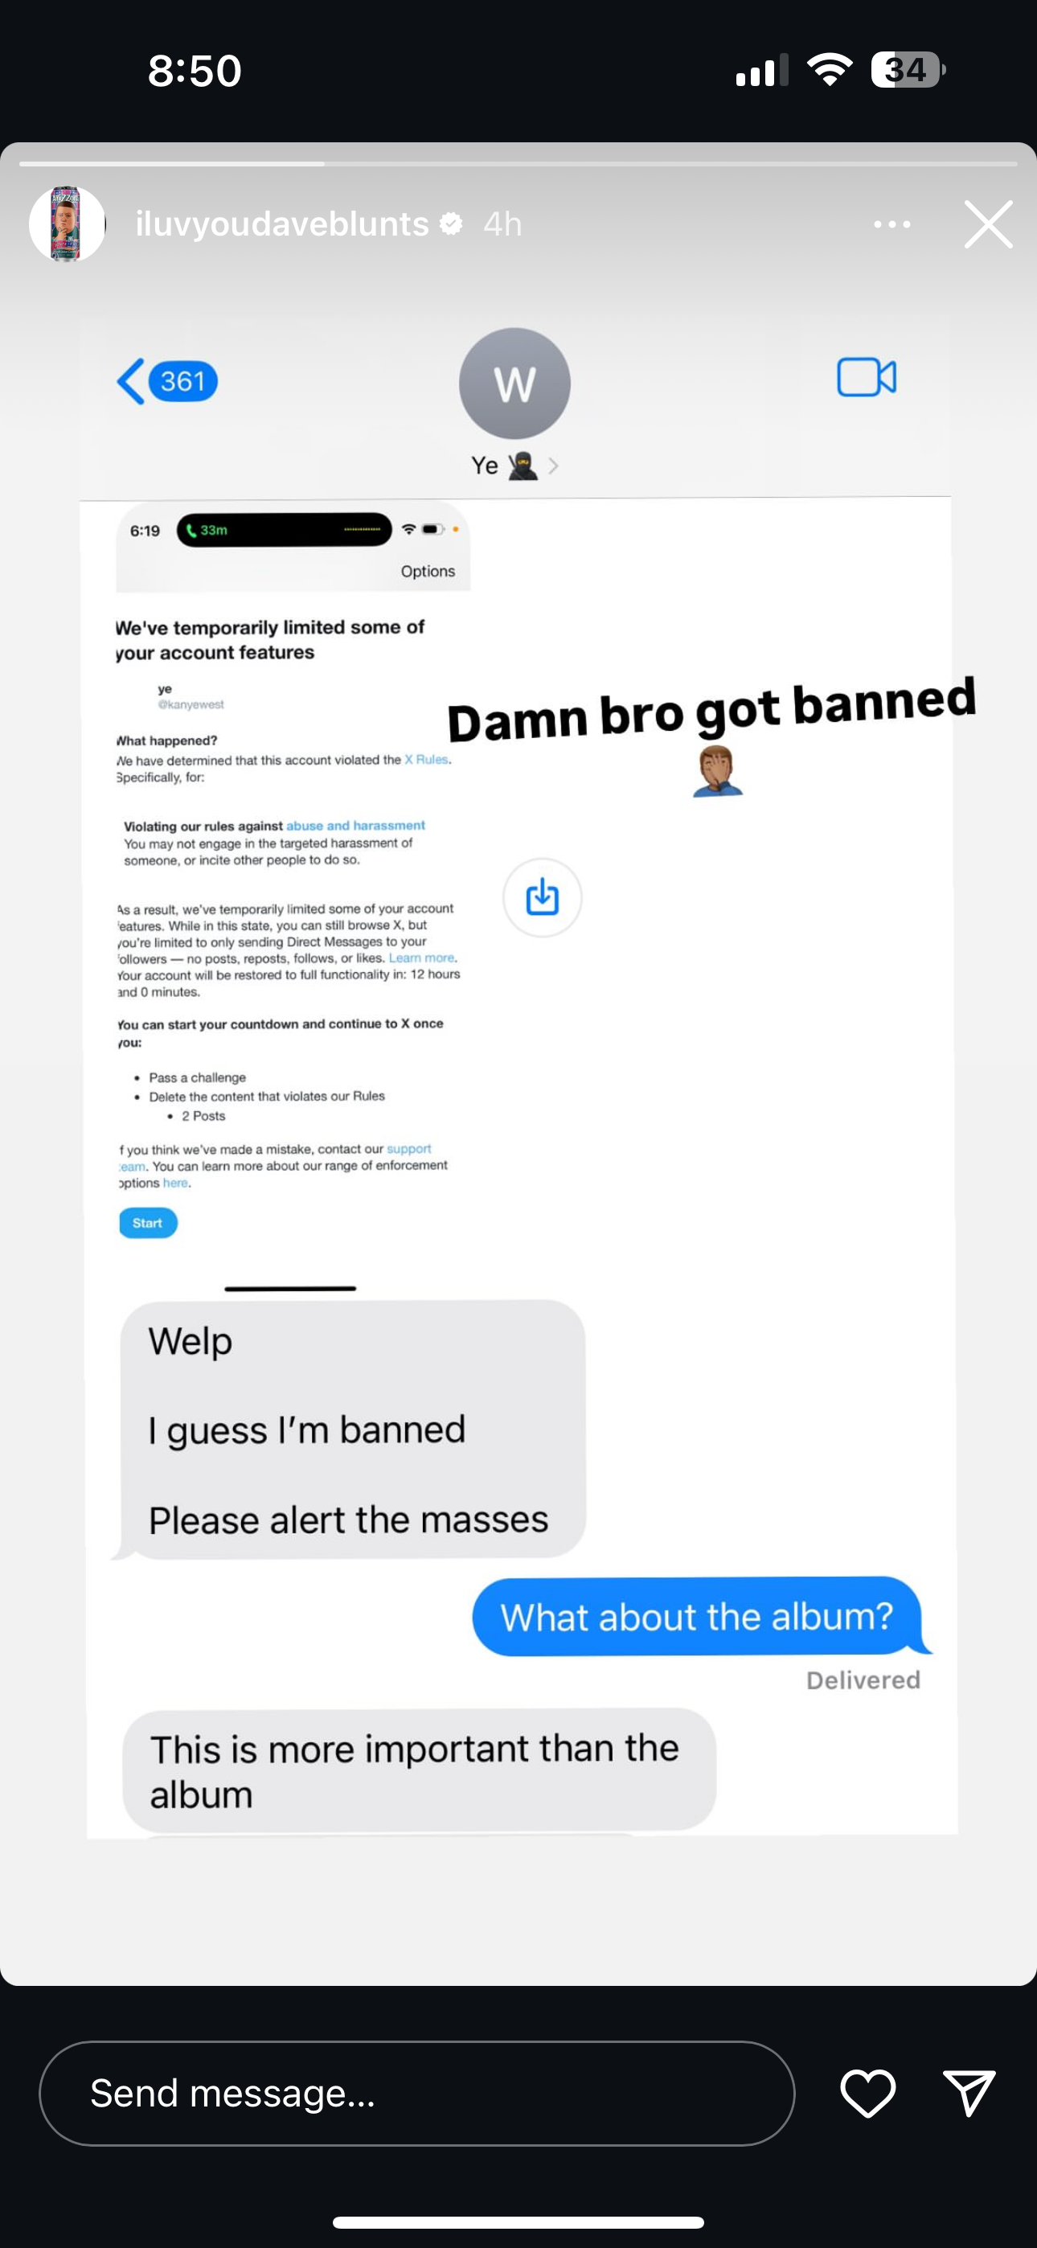The height and width of the screenshot is (2248, 1037).
Task: Open iluvyoudaveblunts profile picture
Action: (x=68, y=224)
